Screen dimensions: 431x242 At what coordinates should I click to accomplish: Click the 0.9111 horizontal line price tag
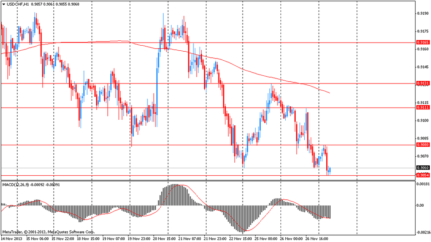(422, 107)
